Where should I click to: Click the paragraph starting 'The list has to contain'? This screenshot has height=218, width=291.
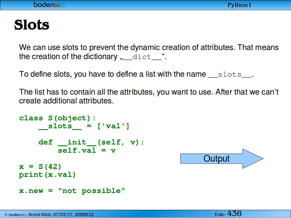point(149,97)
